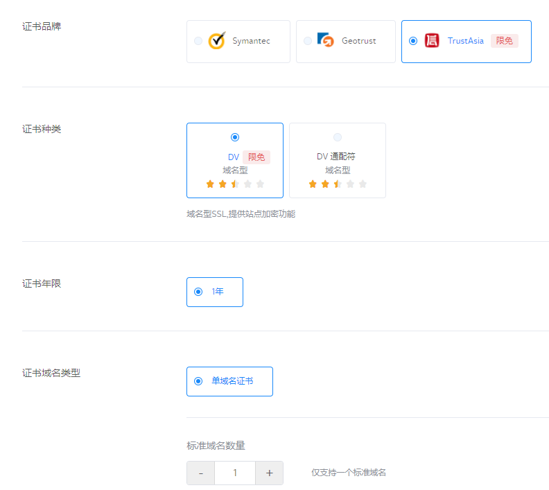Increase domain count with plus button
This screenshot has height=490, width=549.
click(x=269, y=473)
